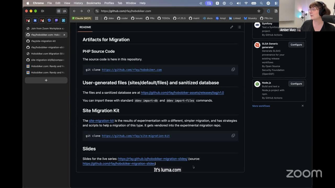The height and width of the screenshot is (188, 335).
Task: Open the bluesky bookmark
Action: click(x=250, y=18)
